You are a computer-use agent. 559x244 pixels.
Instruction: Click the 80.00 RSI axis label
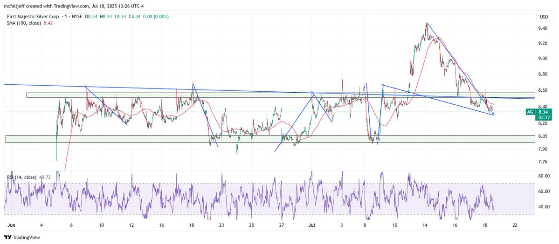coord(543,176)
